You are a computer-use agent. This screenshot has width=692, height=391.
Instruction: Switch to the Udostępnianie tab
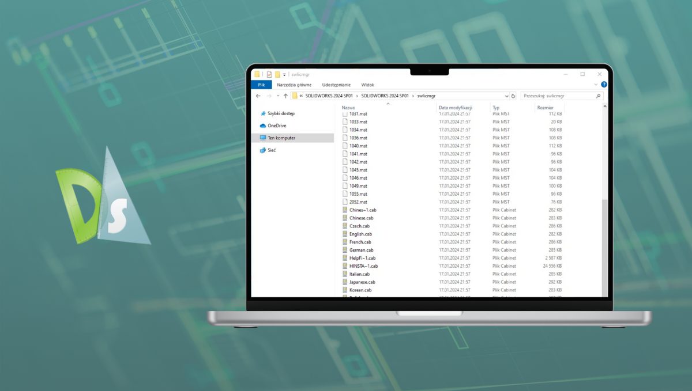pos(336,85)
